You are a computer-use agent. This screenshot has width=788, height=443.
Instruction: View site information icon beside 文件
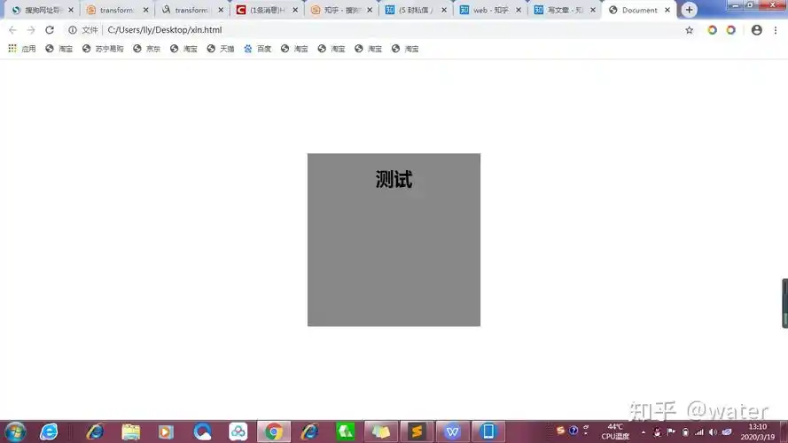[x=73, y=30]
